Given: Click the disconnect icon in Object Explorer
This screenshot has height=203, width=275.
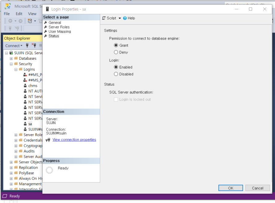Looking at the screenshot, I should [34, 45].
